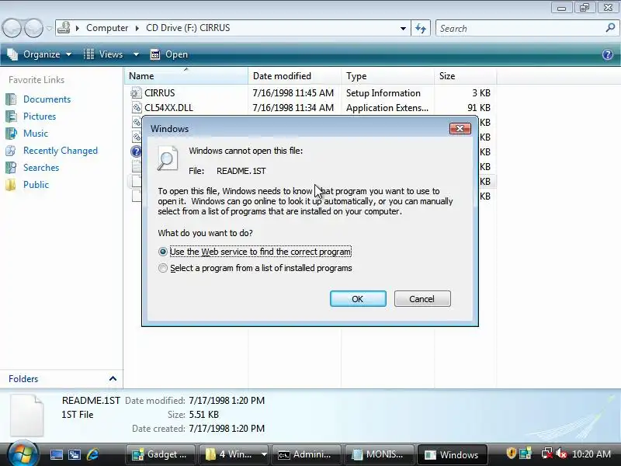Switch to '4 Win...' taskbar group
The width and height of the screenshot is (621, 466).
(229, 454)
